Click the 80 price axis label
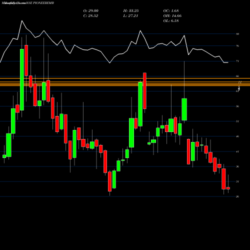This screenshot has height=250, width=250. click(237, 34)
